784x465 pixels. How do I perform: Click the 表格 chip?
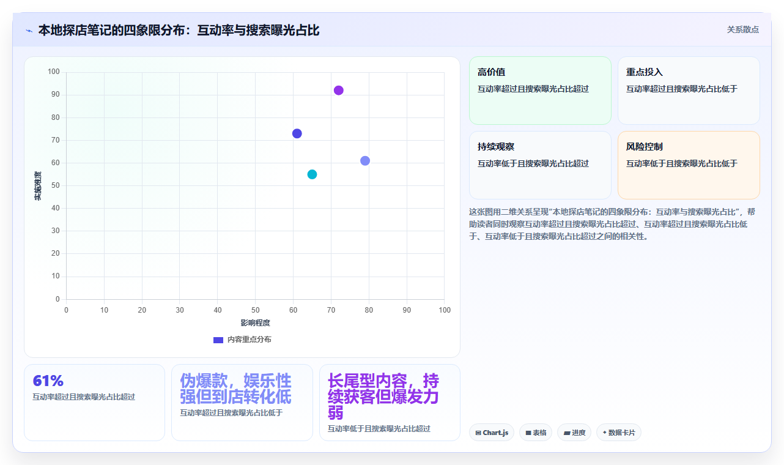pos(536,433)
